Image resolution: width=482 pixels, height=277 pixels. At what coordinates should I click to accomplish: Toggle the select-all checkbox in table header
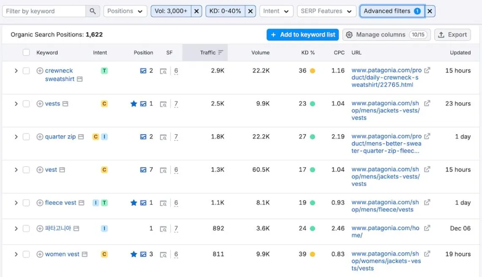tap(26, 52)
